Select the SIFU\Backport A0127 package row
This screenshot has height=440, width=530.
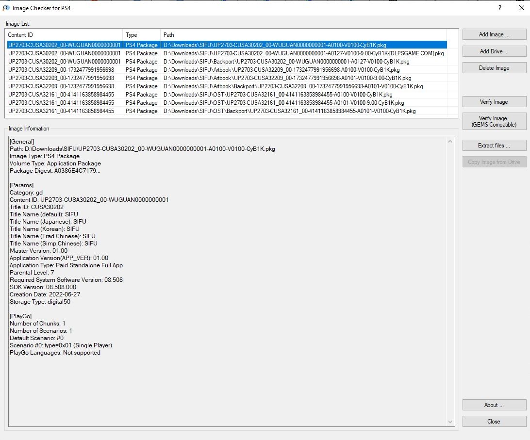227,62
